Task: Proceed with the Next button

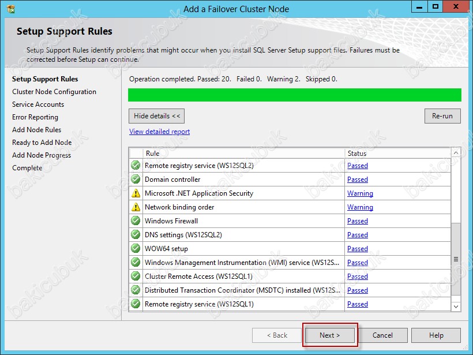Action: [x=330, y=335]
